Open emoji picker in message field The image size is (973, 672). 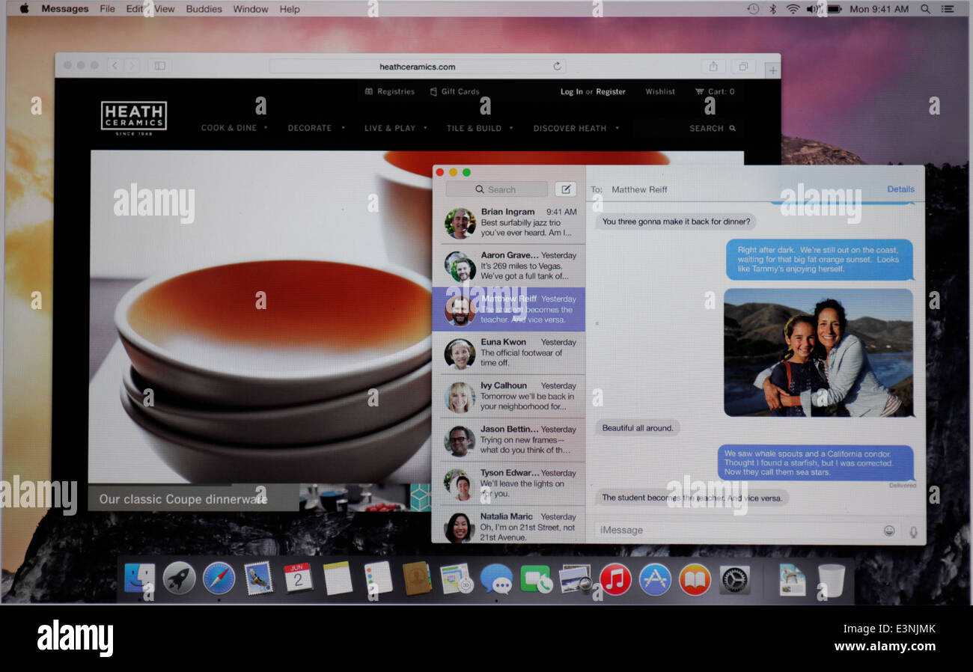point(889,531)
